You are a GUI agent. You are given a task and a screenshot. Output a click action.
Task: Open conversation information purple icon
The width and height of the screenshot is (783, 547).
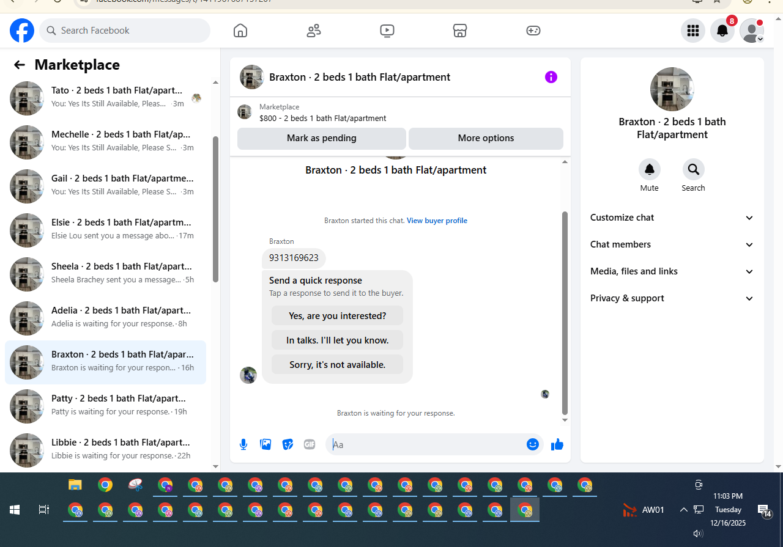point(551,77)
